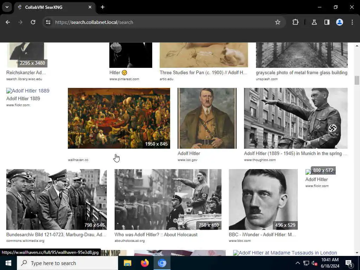This screenshot has height=270, width=360.
Task: Click the page vertical scrollbar thumb
Action: pos(357,81)
